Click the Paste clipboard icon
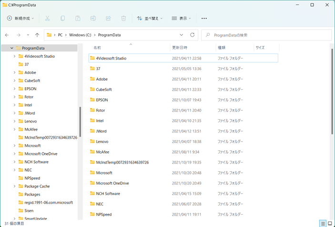335x227 pixels. pos(78,19)
